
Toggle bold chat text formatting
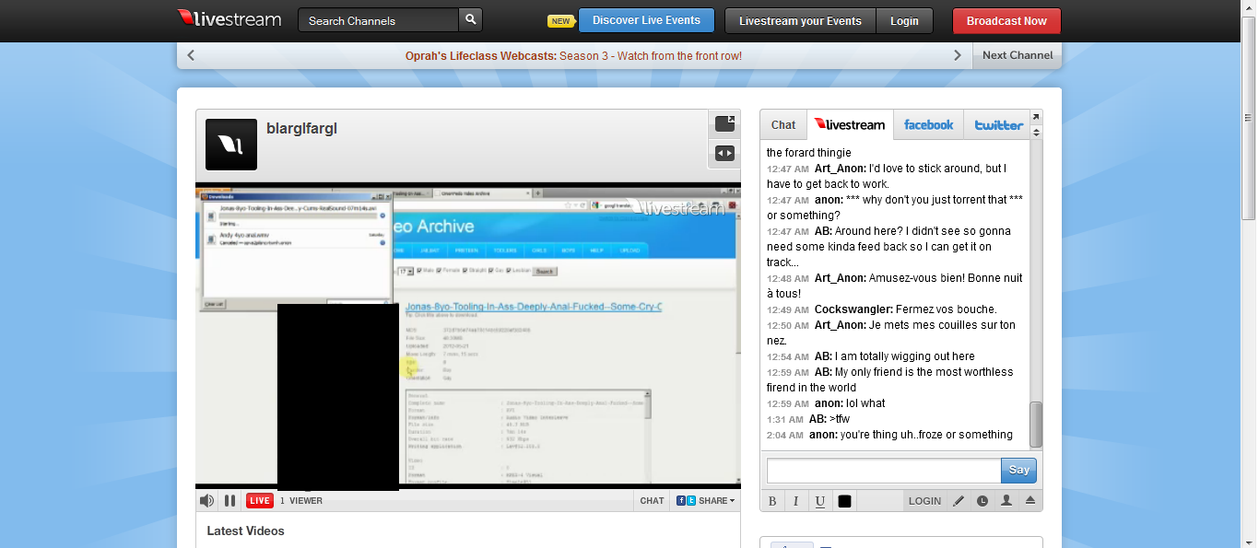[x=773, y=501]
